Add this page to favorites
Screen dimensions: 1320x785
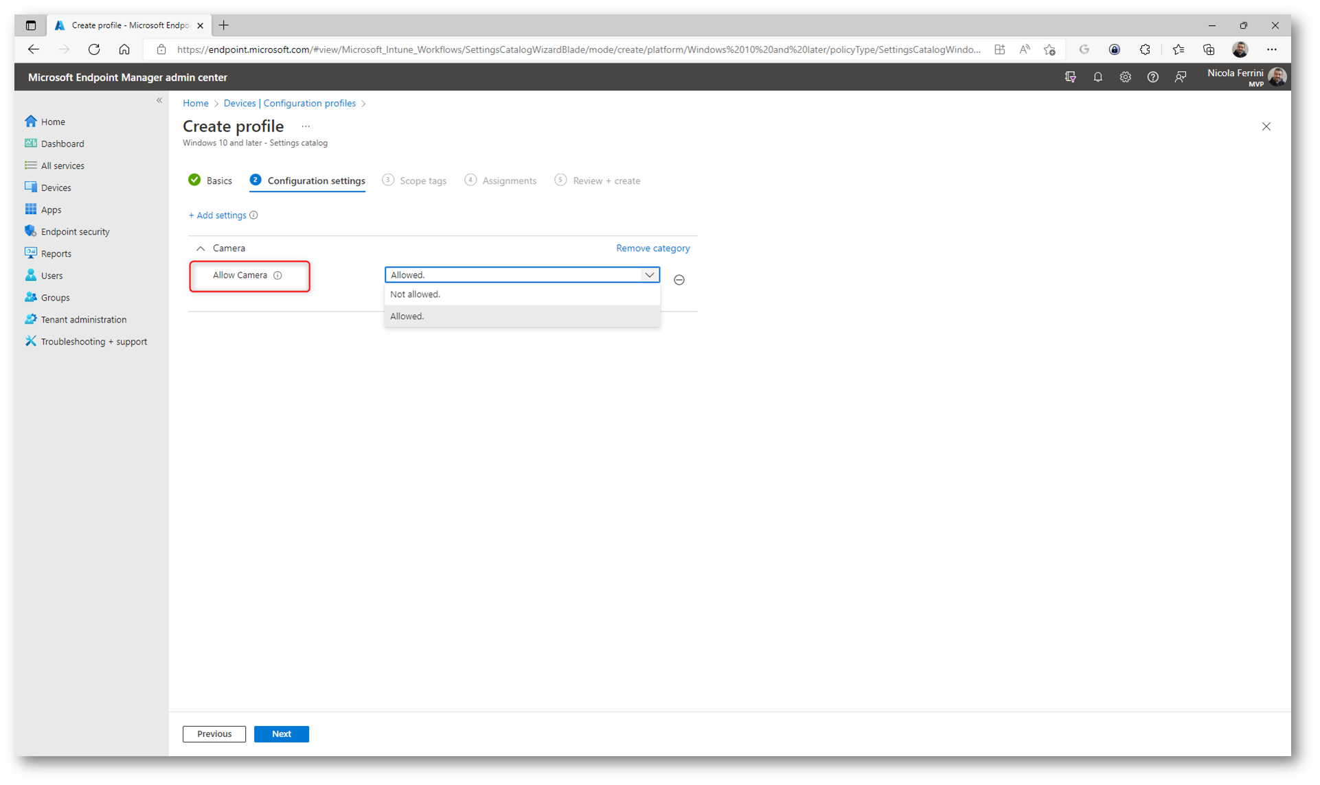coord(1049,49)
